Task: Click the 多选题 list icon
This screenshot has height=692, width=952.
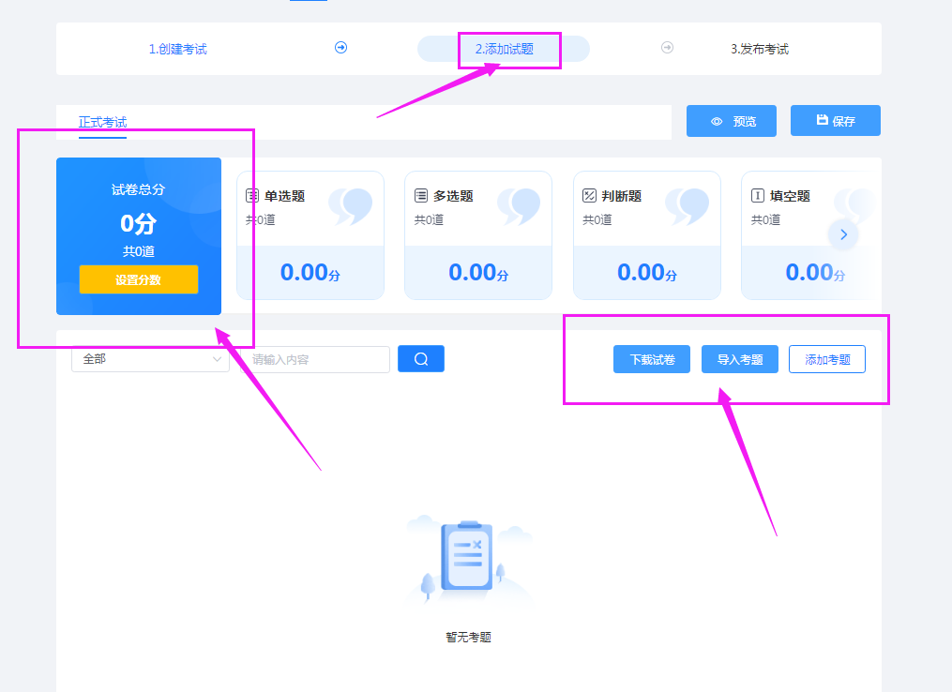Action: tap(421, 195)
